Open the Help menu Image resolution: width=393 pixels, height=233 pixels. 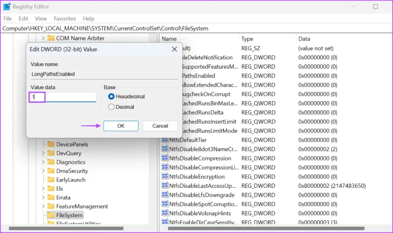(x=89, y=19)
